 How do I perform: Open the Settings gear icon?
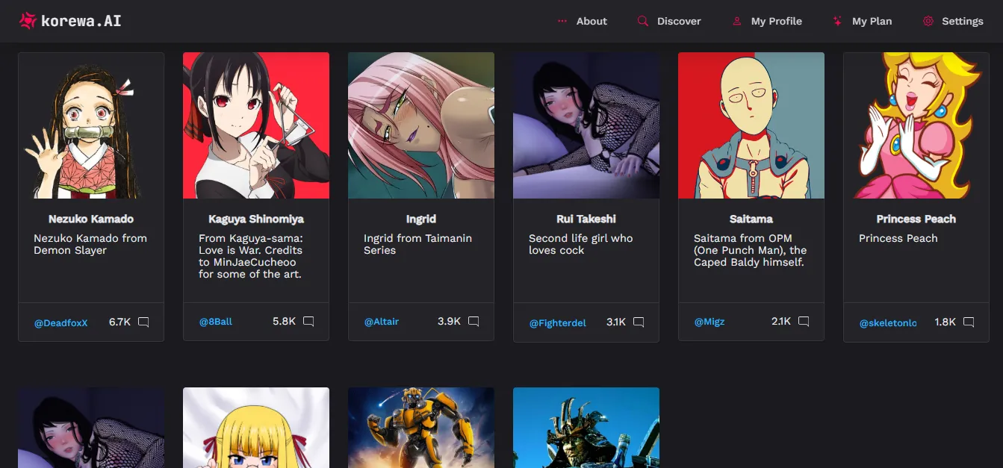click(x=928, y=21)
